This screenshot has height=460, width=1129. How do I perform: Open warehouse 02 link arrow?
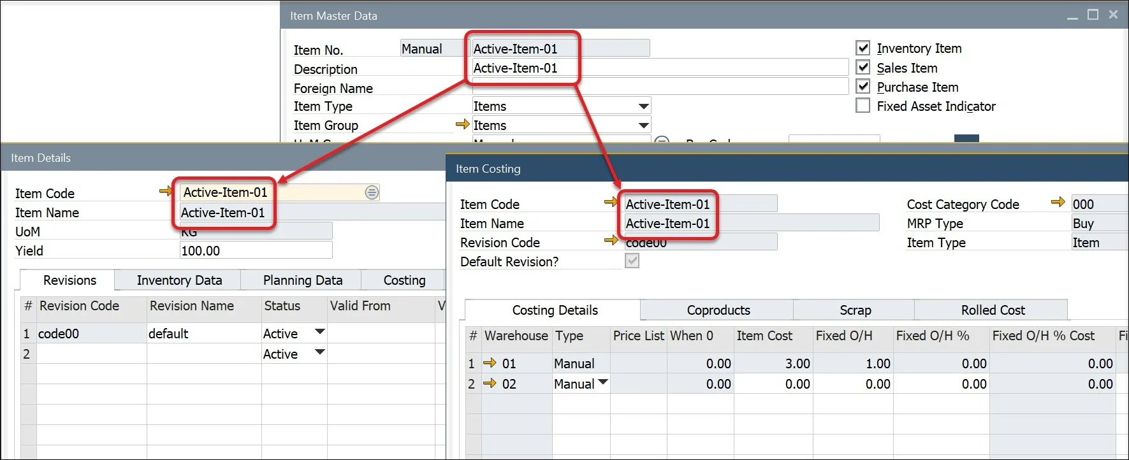click(490, 384)
